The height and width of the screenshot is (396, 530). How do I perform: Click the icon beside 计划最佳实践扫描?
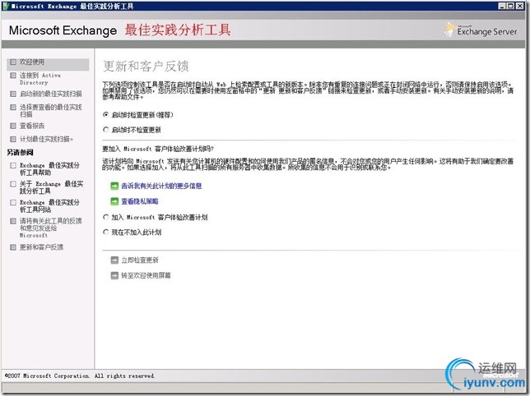click(13, 139)
